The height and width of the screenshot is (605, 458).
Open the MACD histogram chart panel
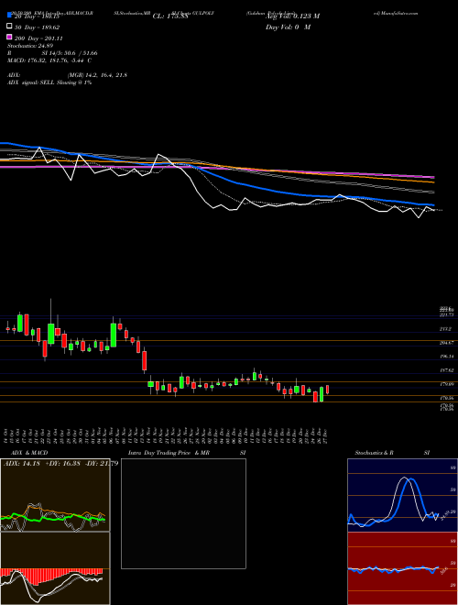[x=55, y=568]
